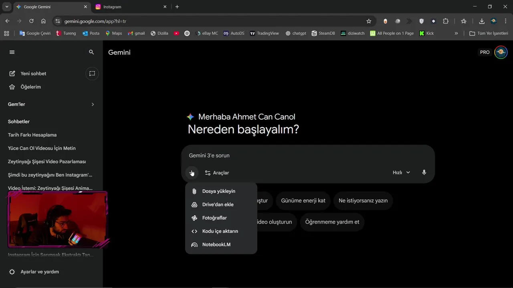Viewport: 513px width, 288px height.
Task: Open the Chrome three-dot menu
Action: (506, 21)
